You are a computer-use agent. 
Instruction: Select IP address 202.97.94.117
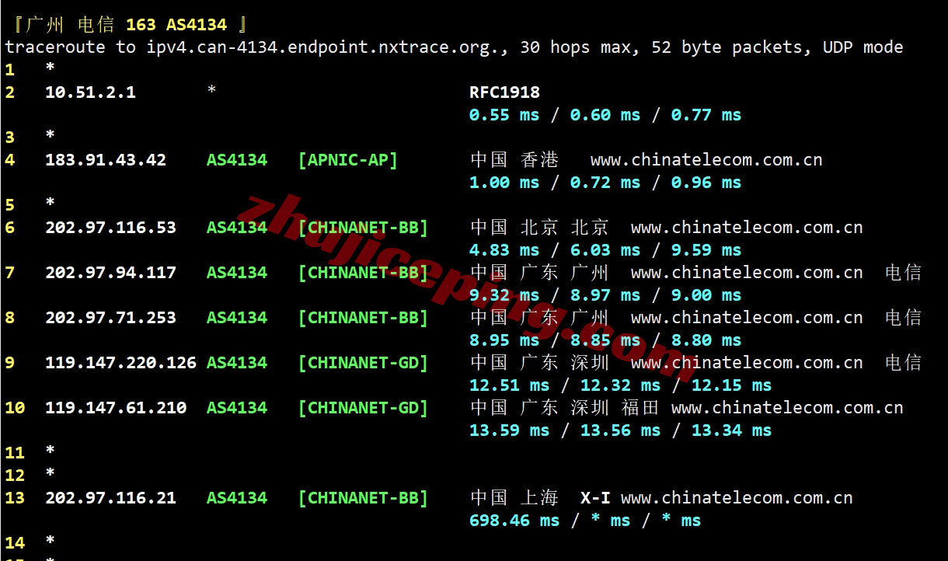(110, 273)
